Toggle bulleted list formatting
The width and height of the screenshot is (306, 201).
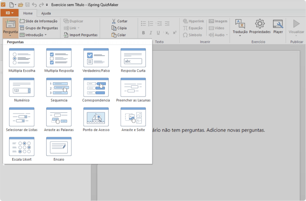click(143, 24)
